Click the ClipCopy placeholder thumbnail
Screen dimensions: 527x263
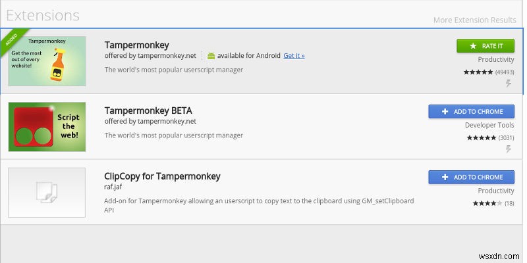point(47,192)
